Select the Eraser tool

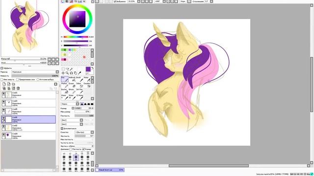(x=72, y=85)
